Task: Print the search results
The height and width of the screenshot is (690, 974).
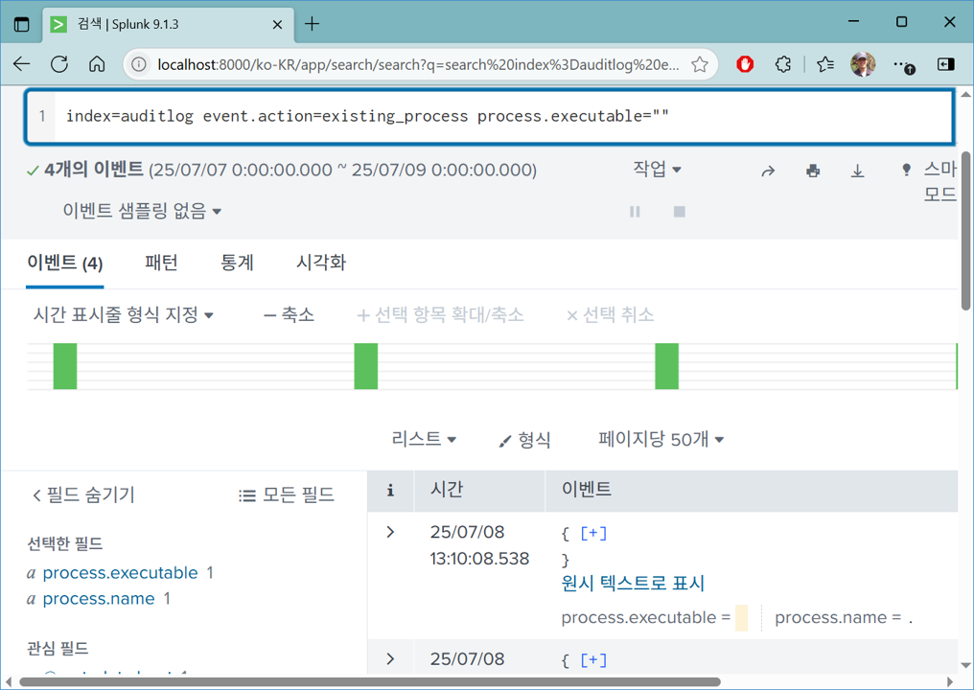Action: 813,171
